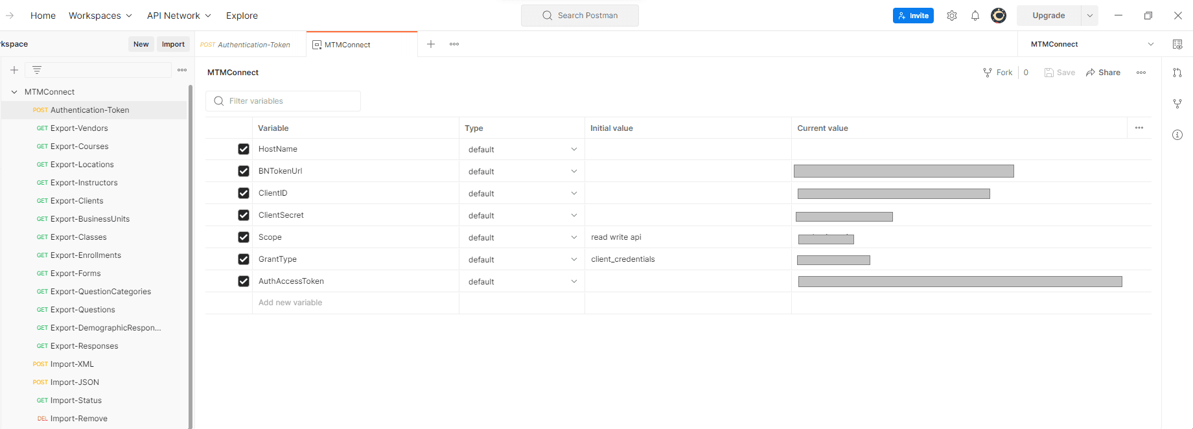Open Explore in top navigation
This screenshot has width=1193, height=429.
242,16
